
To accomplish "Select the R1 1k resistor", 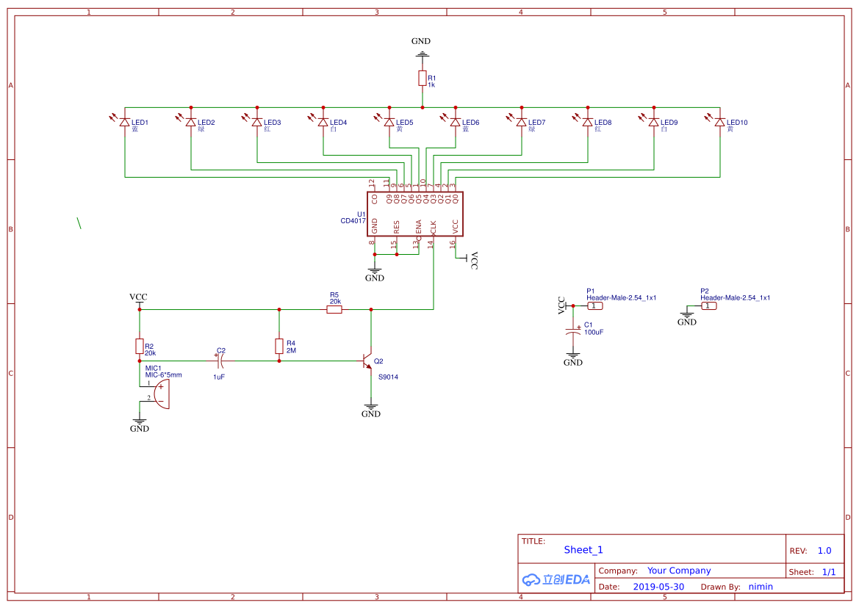I will pyautogui.click(x=422, y=79).
